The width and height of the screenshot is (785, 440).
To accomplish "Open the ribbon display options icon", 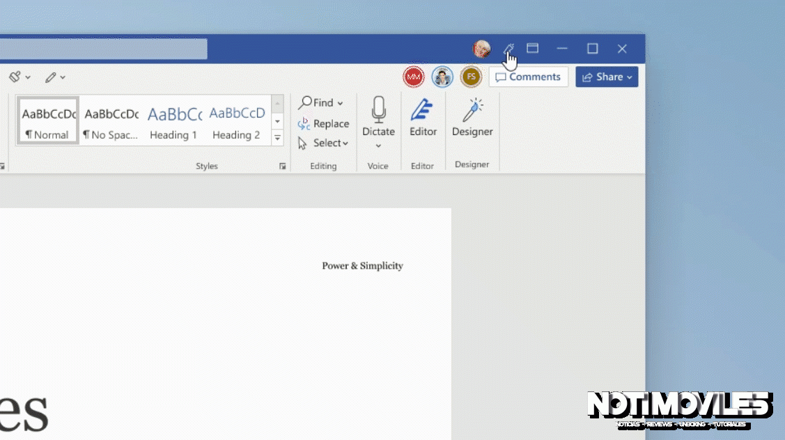I will [x=532, y=49].
